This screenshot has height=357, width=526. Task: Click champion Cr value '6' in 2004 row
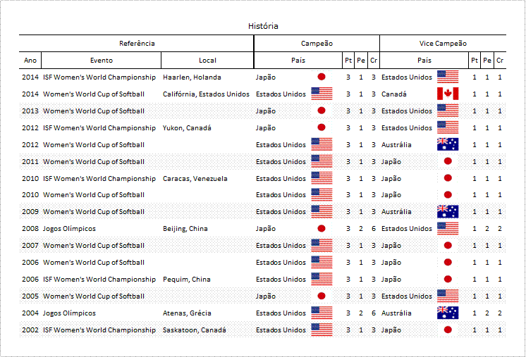click(374, 313)
